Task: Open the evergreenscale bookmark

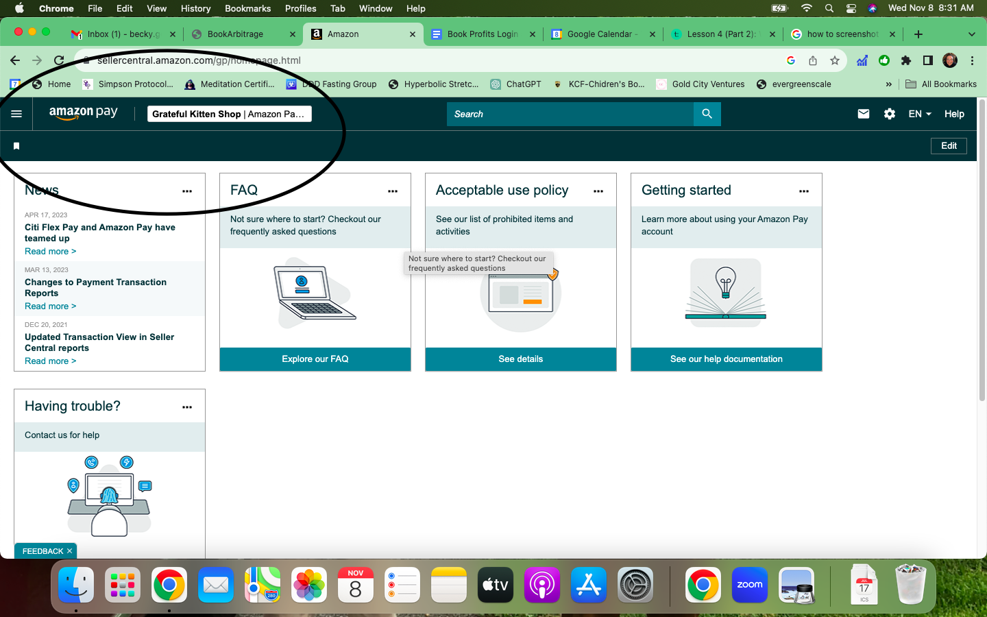Action: (794, 84)
